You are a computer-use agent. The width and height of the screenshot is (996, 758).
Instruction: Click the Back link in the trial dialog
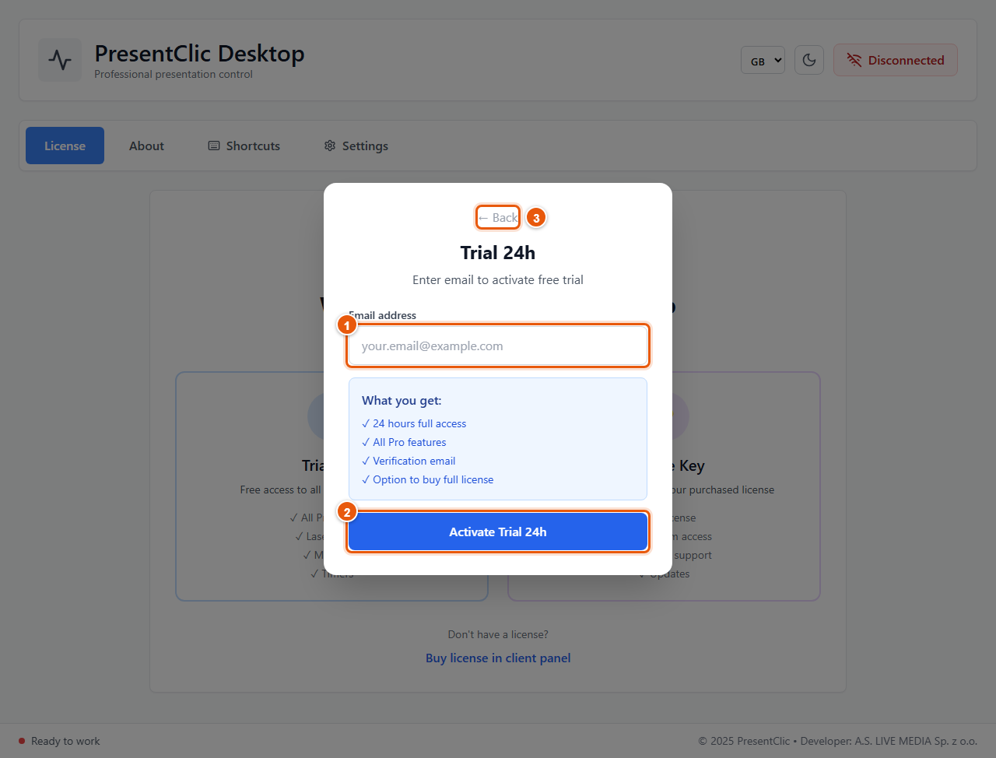click(x=498, y=217)
